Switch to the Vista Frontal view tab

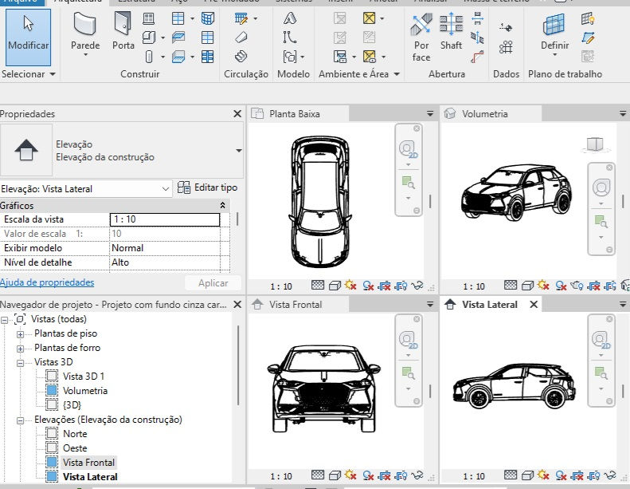(297, 305)
